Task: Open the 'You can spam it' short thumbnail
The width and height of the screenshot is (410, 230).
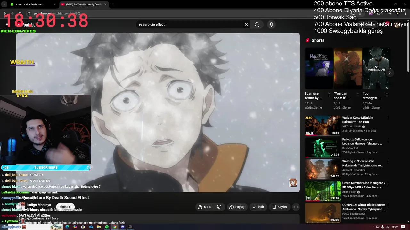Action: (x=348, y=68)
